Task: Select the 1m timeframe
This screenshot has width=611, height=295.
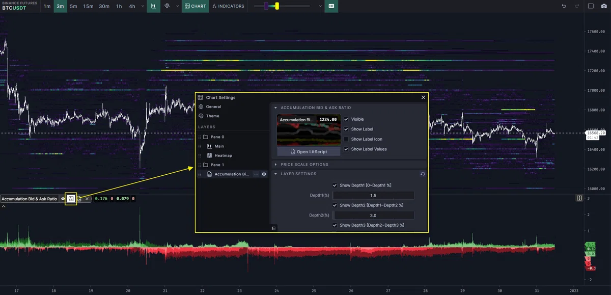Action: (x=47, y=6)
